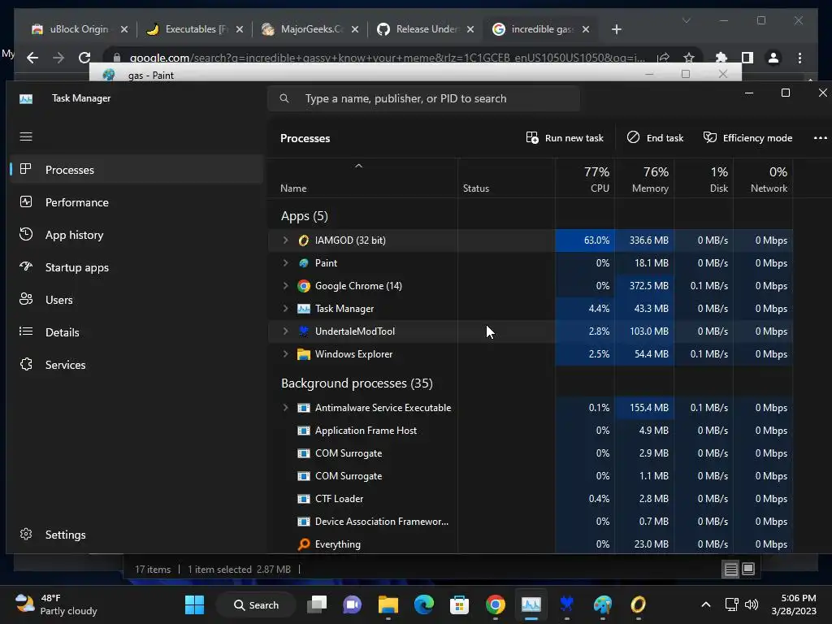Click the Paint process icon in list

304,263
